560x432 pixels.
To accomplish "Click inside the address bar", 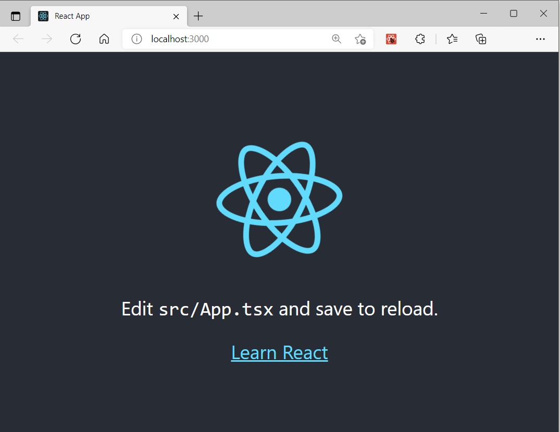I will tap(234, 39).
